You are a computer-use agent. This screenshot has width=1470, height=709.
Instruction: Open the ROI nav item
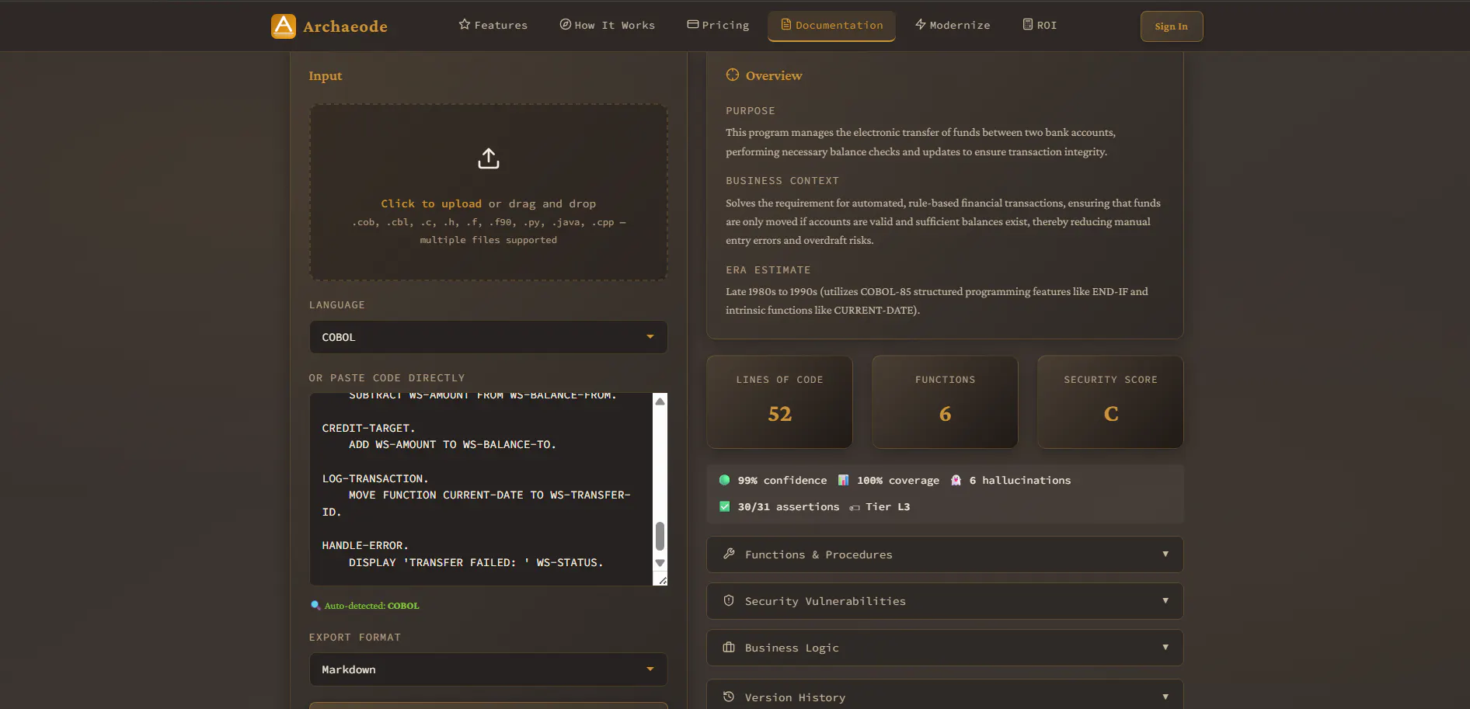click(x=1040, y=26)
